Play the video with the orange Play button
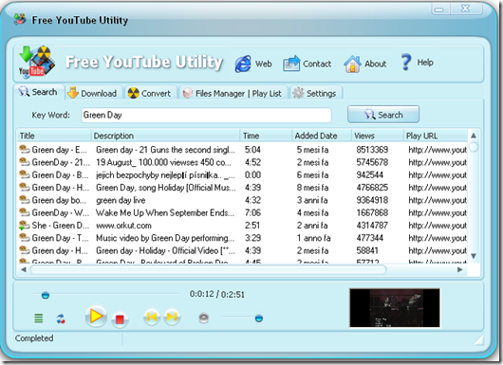The image size is (503, 365). (x=96, y=317)
